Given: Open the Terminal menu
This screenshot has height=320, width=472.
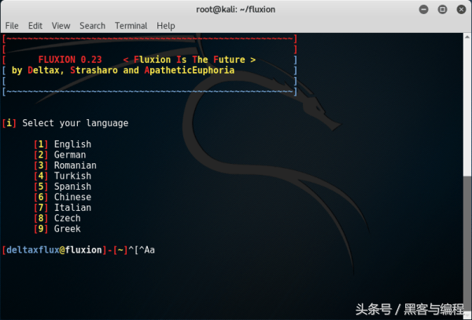Looking at the screenshot, I should [x=131, y=26].
